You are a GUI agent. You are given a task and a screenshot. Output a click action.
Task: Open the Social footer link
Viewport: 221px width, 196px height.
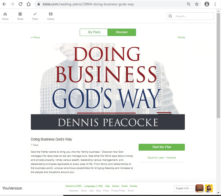click(x=124, y=186)
